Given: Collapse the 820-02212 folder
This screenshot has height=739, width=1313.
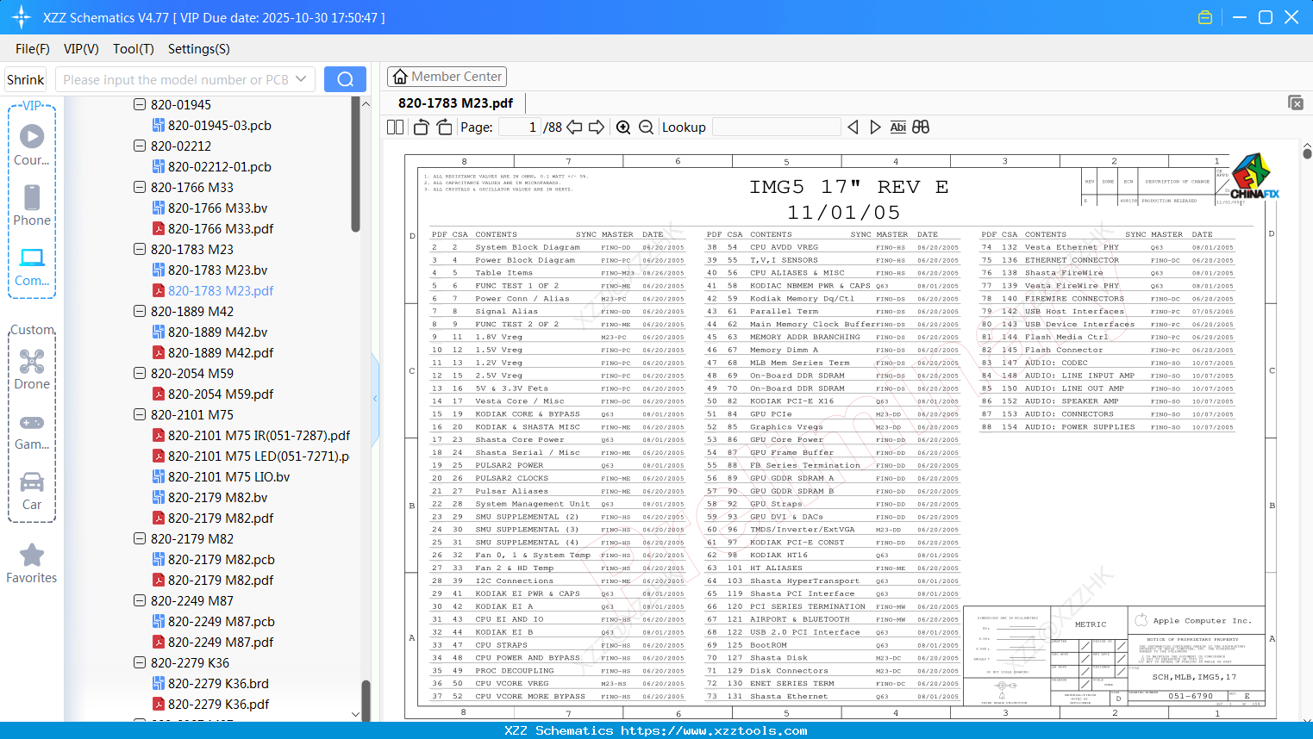Looking at the screenshot, I should [x=140, y=146].
